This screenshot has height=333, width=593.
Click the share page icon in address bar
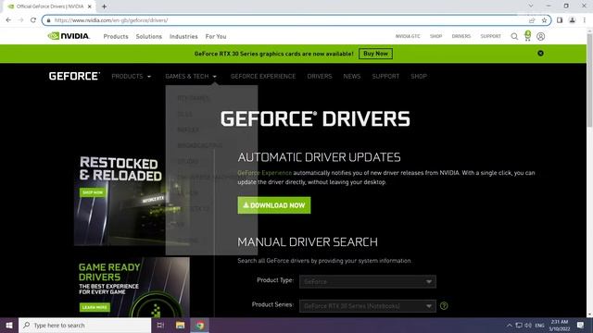pos(532,20)
